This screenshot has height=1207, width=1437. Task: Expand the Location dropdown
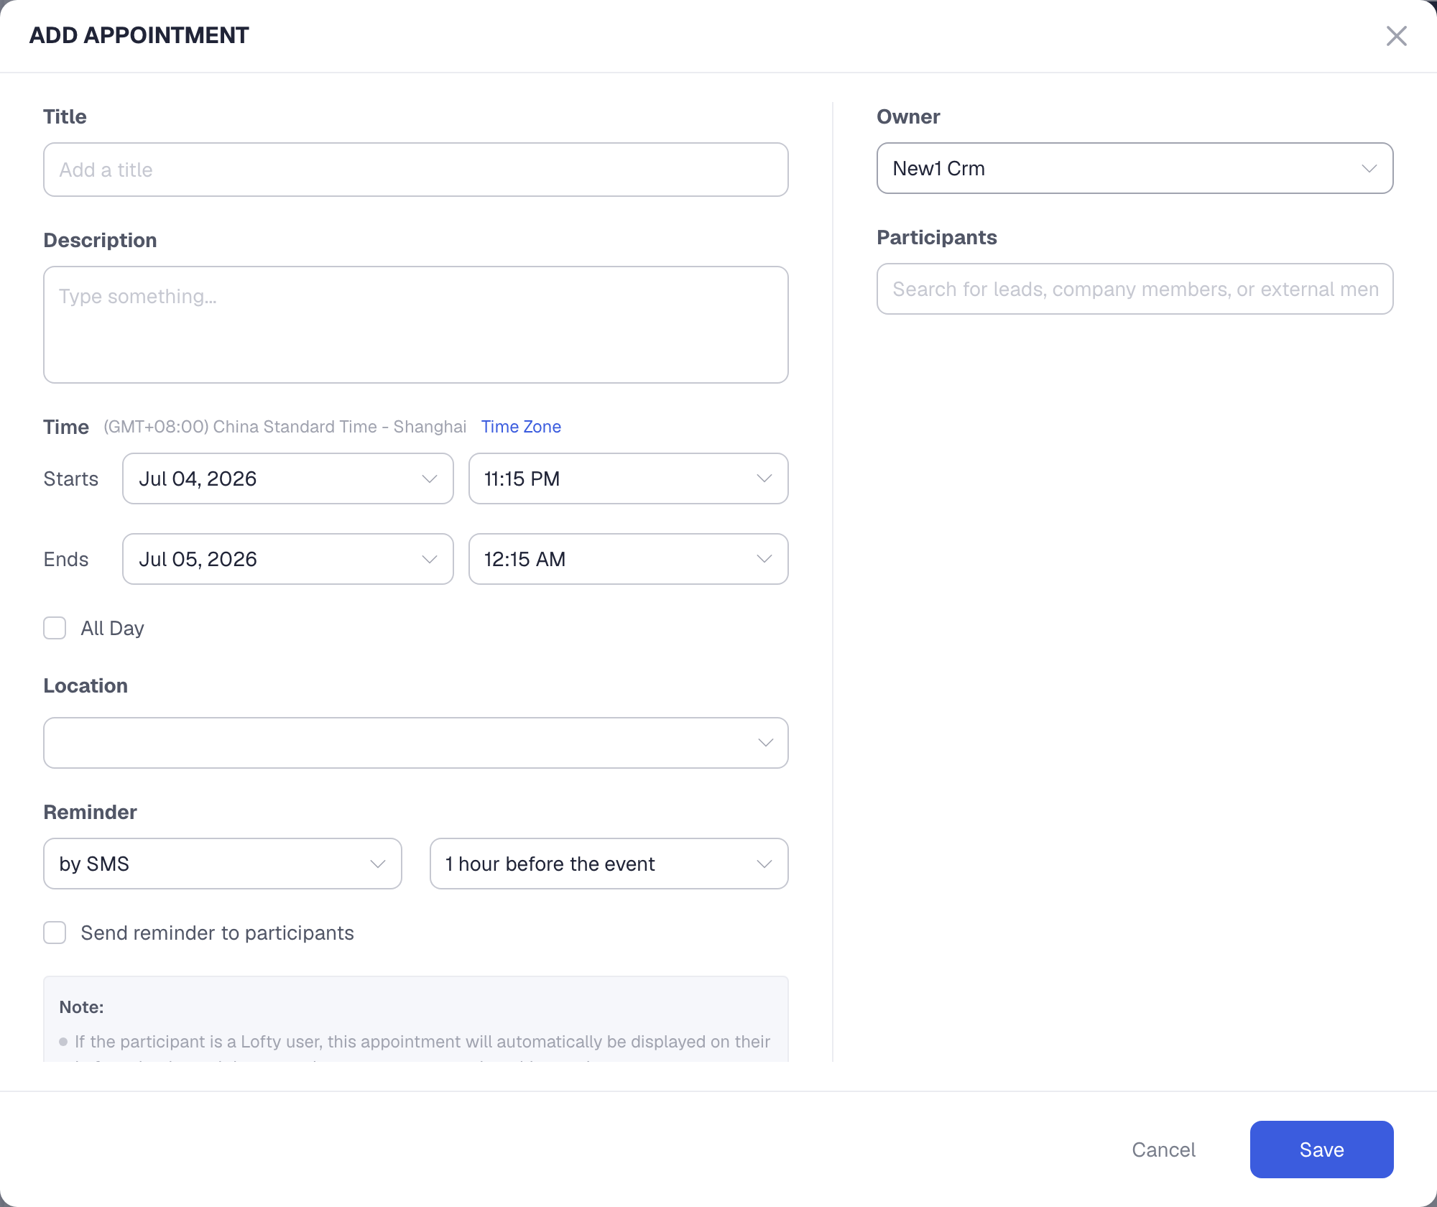416,743
